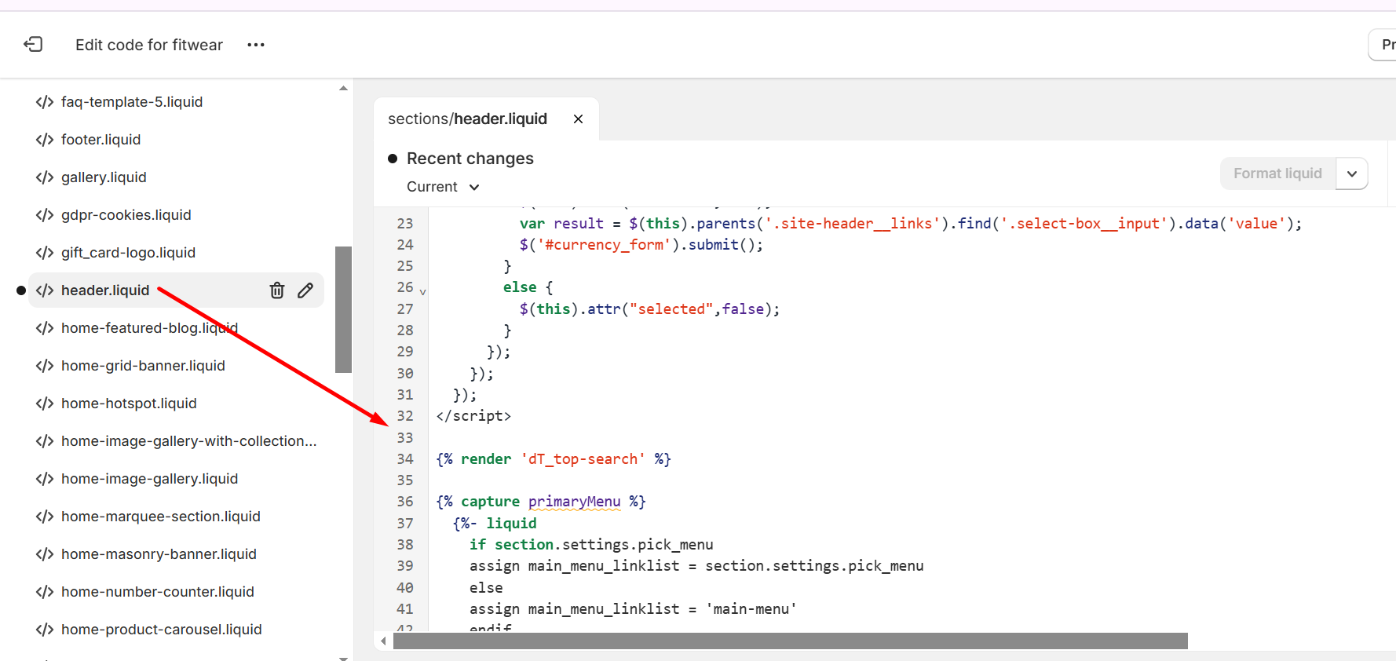Open the three-dots more actions menu
This screenshot has height=661, width=1396.
pos(256,45)
